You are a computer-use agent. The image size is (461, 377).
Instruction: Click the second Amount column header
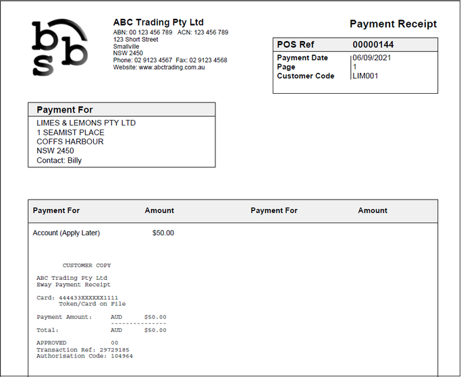coord(373,211)
